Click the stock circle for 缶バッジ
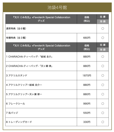This screenshot has height=132, width=114. click(103, 113)
